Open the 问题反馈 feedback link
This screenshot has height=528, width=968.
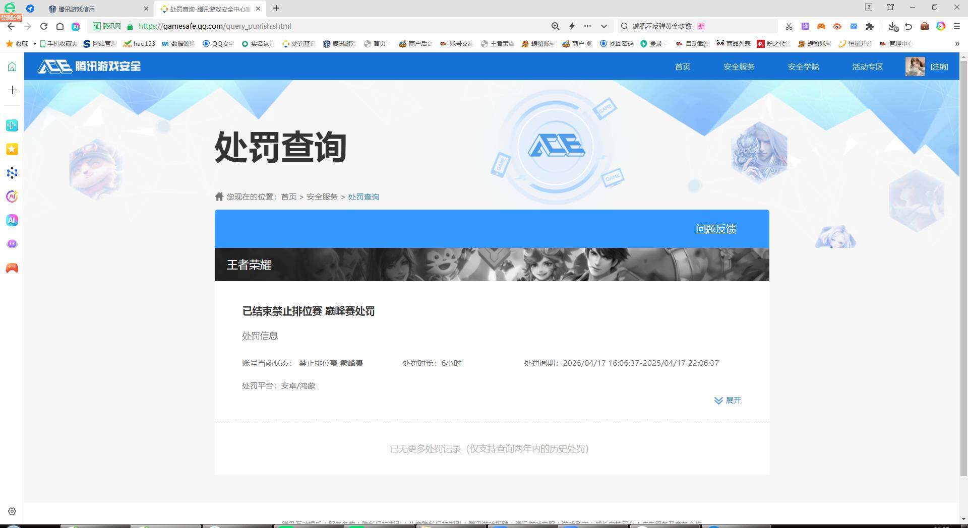point(716,229)
